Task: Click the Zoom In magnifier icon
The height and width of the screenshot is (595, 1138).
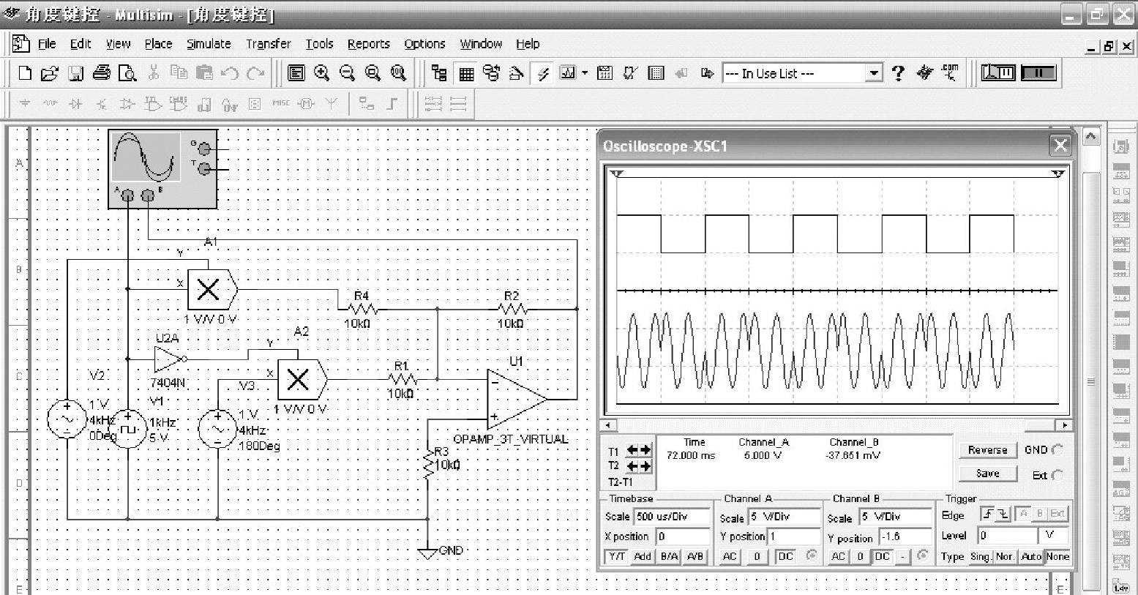Action: pyautogui.click(x=321, y=73)
